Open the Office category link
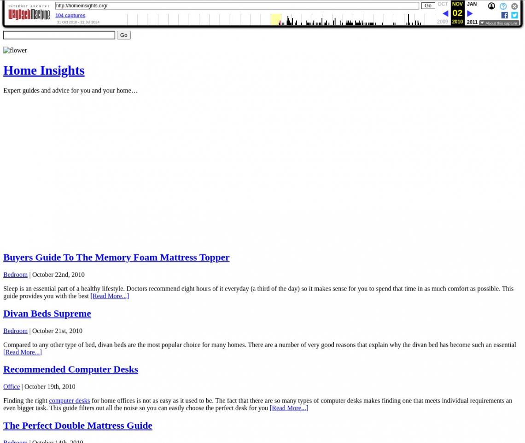This screenshot has width=525, height=443. (12, 386)
